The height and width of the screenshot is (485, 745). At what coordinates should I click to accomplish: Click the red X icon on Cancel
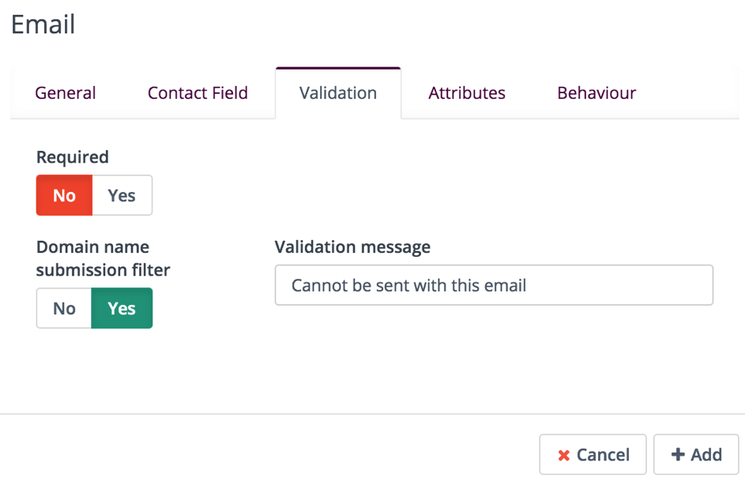coord(563,456)
